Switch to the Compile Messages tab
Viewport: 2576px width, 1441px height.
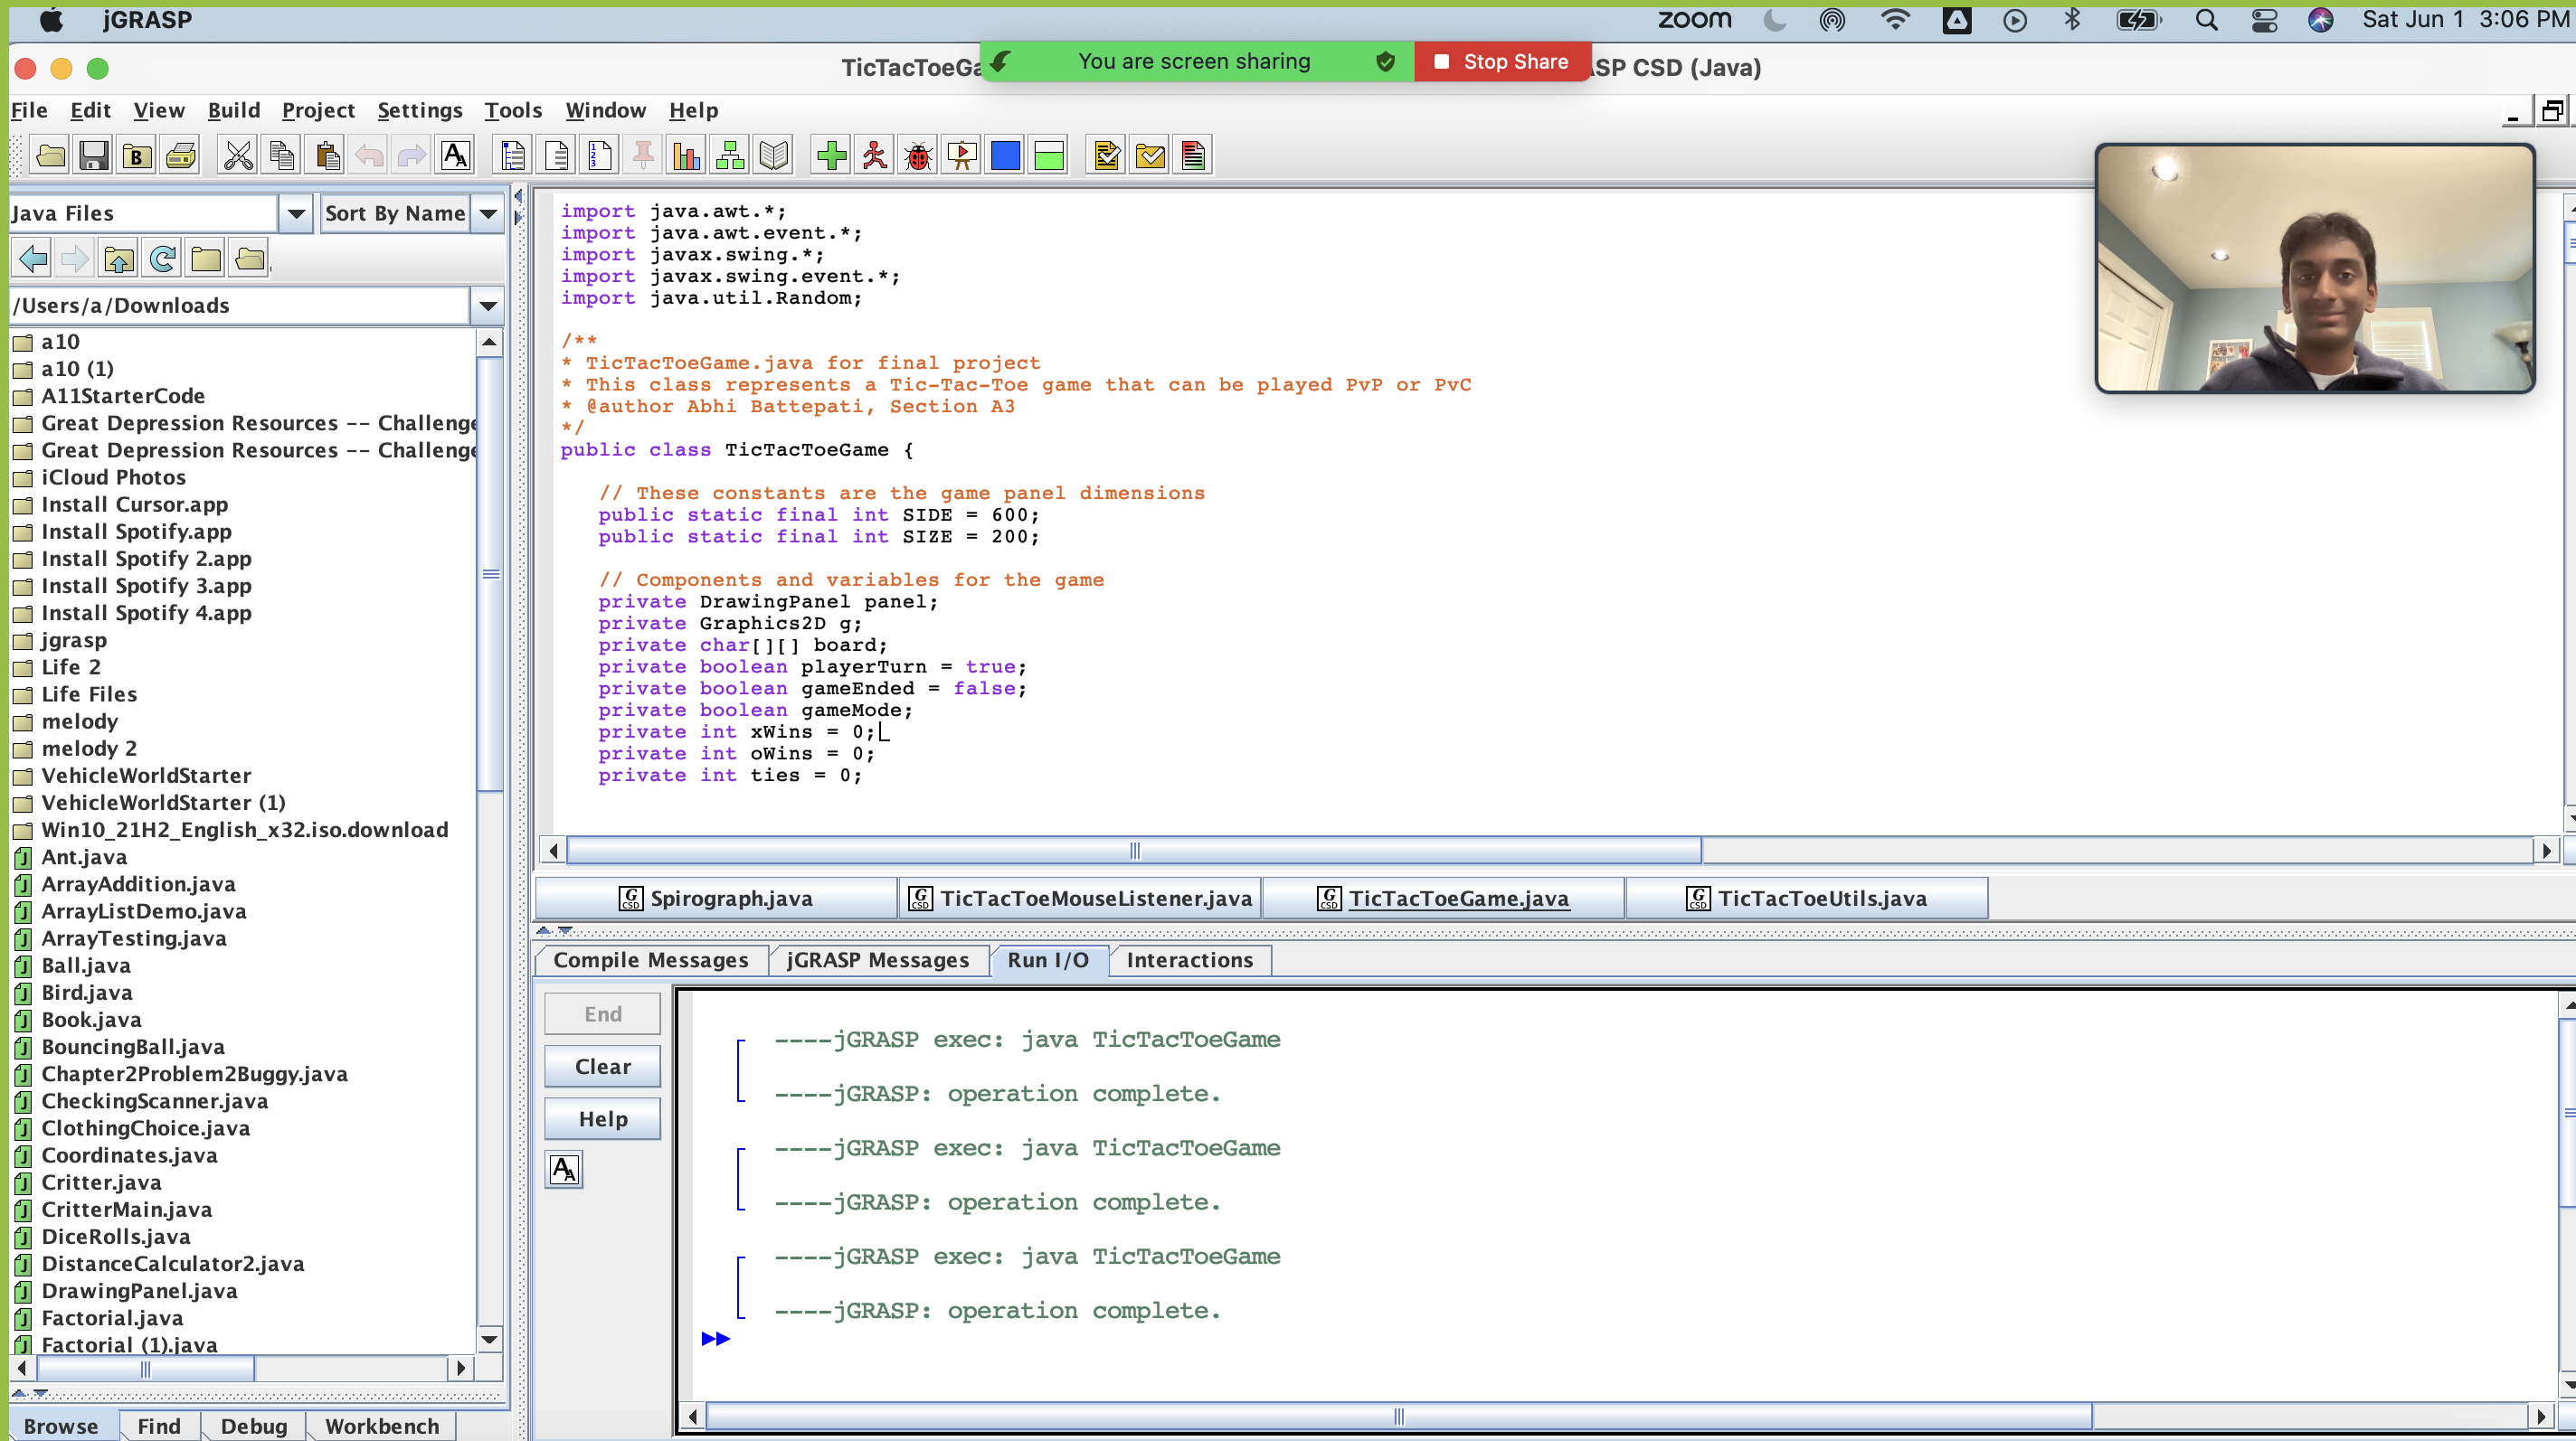[x=650, y=959]
